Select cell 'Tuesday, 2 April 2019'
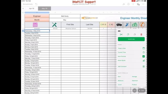This screenshot has width=168, height=94. tap(37, 33)
